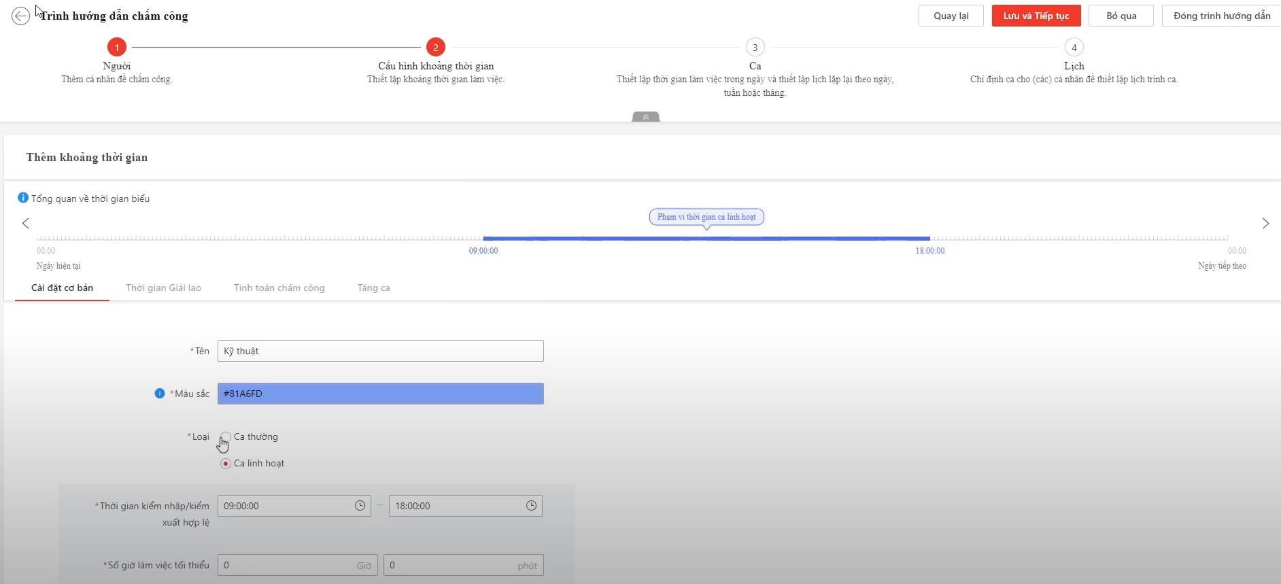Click the Quay lại button
1281x584 pixels.
951,16
